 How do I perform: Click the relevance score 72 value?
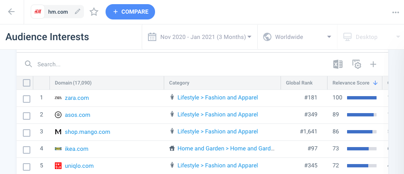coord(336,166)
